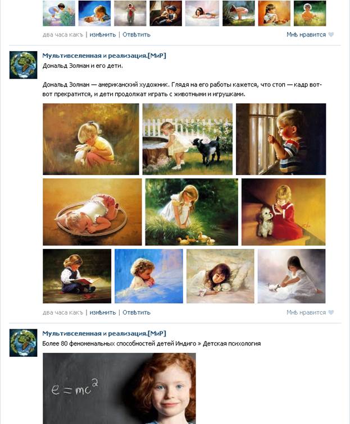The image size is (350, 424).
Task: Open girl with ducklings painting
Action: pos(192,212)
